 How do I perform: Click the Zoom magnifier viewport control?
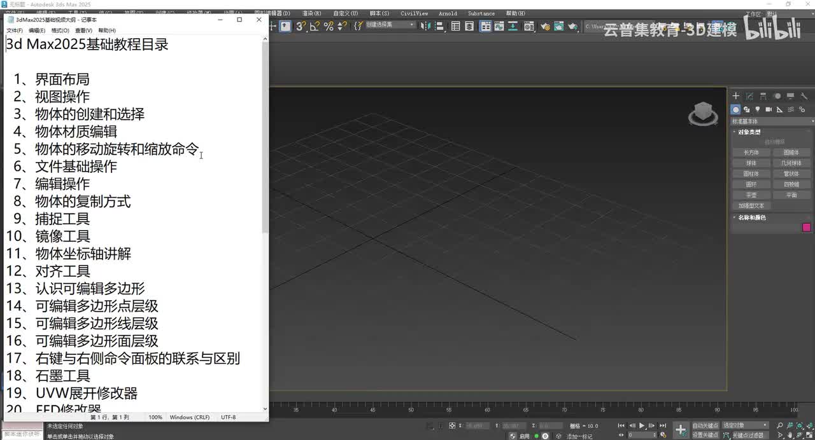[779, 425]
